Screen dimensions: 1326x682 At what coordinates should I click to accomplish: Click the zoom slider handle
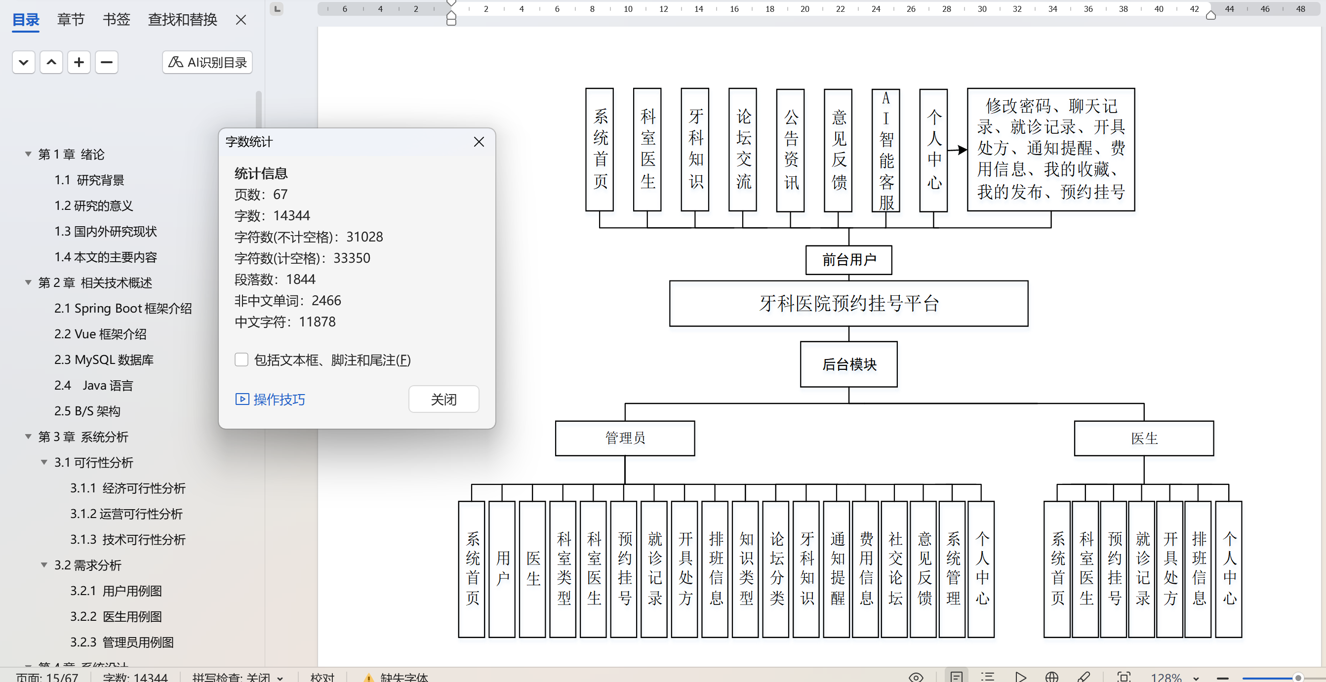click(x=1298, y=678)
